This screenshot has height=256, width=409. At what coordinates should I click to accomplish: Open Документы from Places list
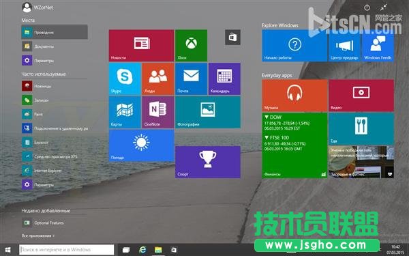55,46
